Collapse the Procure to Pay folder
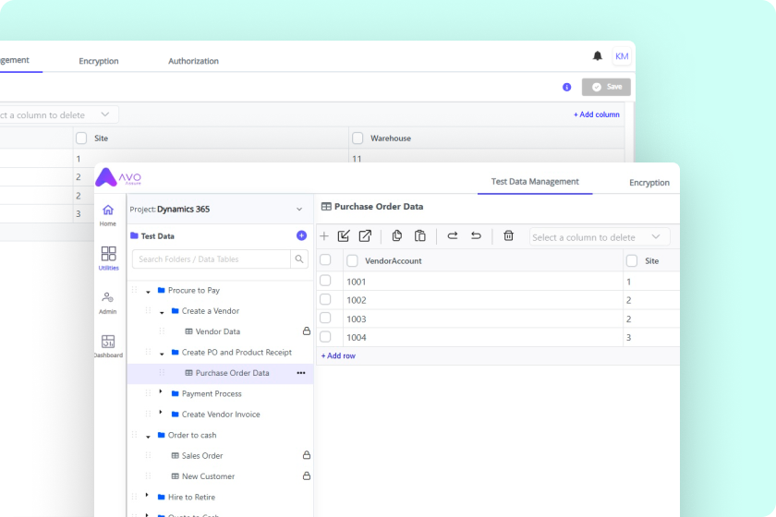 click(x=148, y=291)
